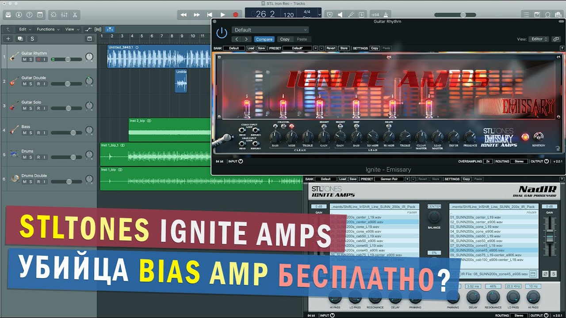Screen dimensions: 566x318
Task: Open the Editors scissors icon
Action: point(75,15)
